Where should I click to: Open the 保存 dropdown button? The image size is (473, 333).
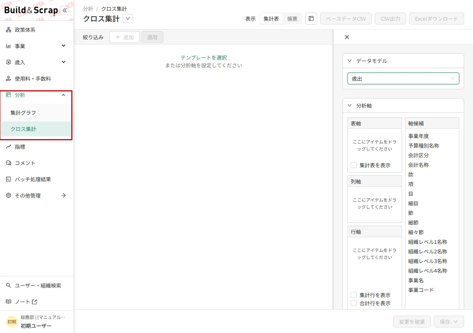(449, 322)
